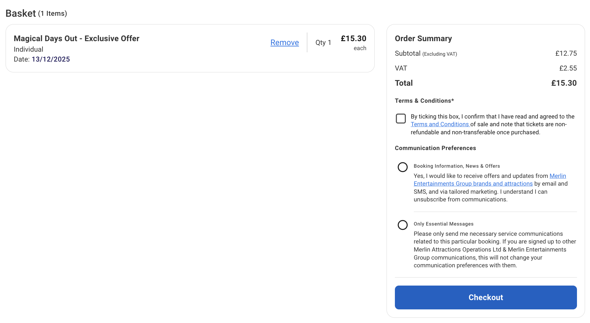Click the Communication Preferences heading
This screenshot has width=590, height=323.
tap(435, 148)
